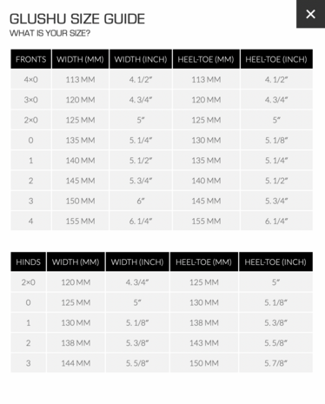Select the fronts WIDTH (MM) header

point(80,59)
